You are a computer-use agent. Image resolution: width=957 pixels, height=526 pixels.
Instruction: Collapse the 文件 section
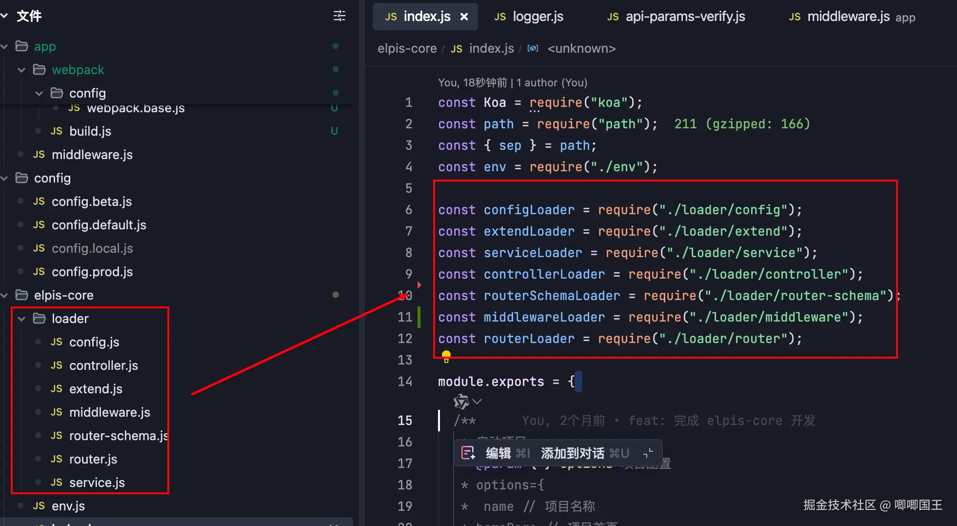pos(4,16)
